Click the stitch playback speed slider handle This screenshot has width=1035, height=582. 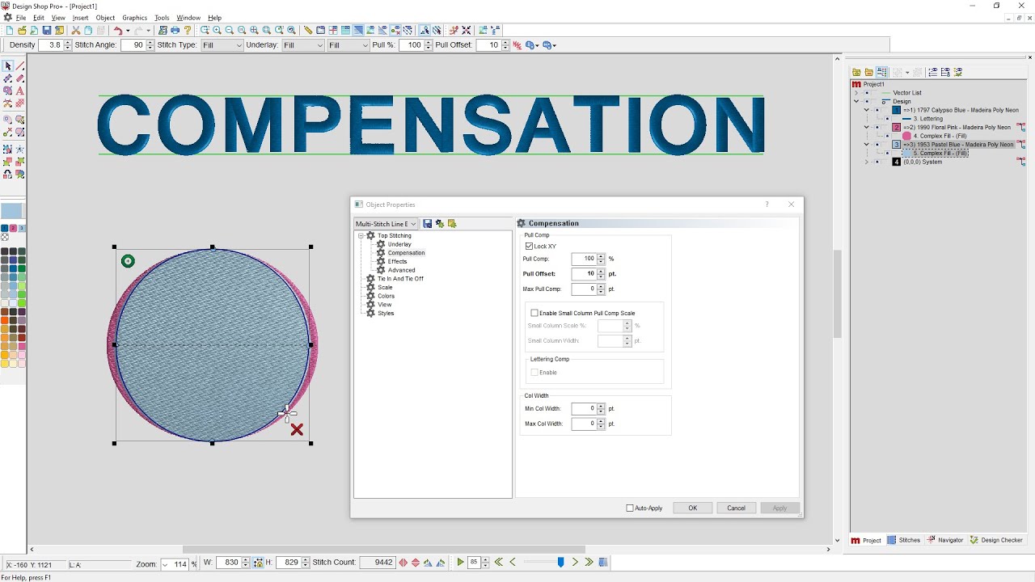point(560,563)
